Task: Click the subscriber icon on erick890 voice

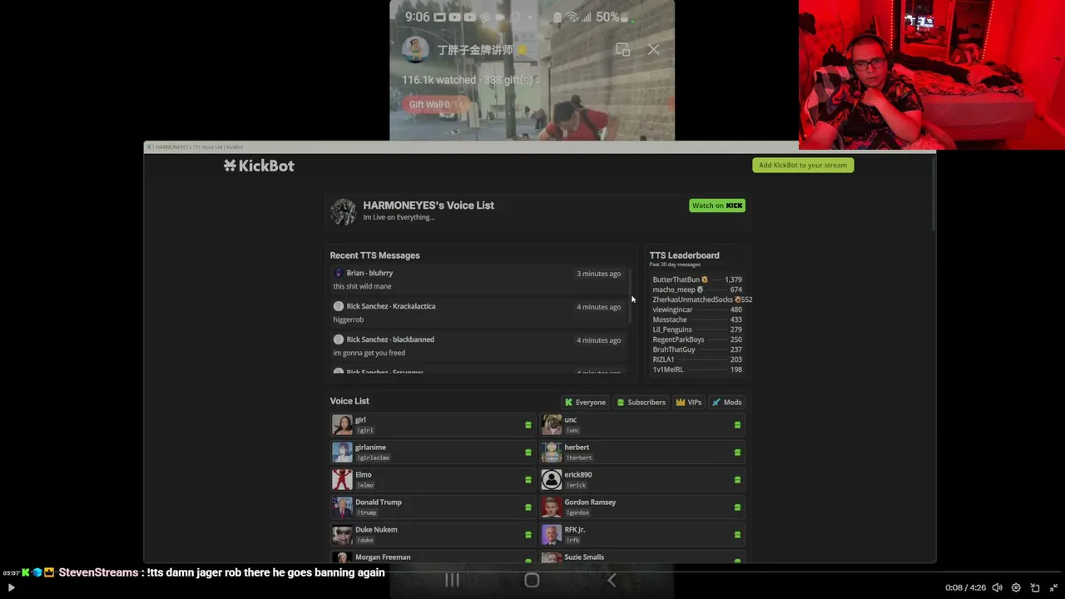Action: (x=737, y=480)
